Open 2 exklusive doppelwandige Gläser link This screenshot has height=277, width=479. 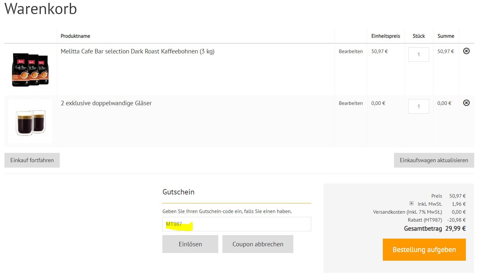coord(106,103)
